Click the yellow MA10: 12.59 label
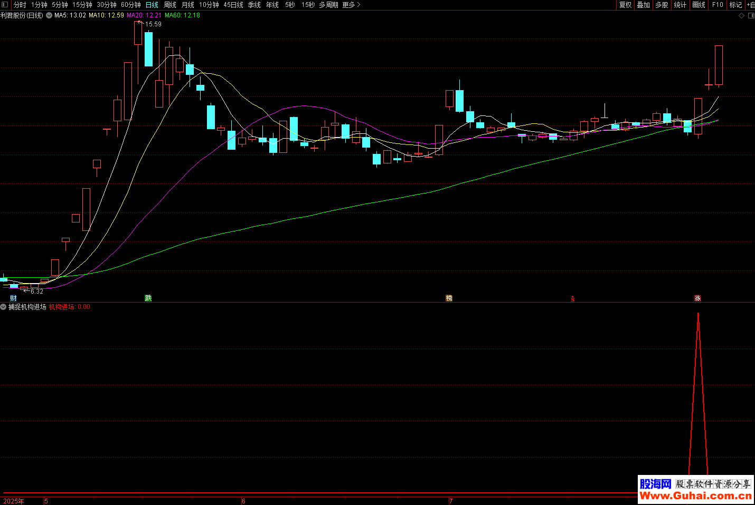755x505 pixels. coord(106,16)
